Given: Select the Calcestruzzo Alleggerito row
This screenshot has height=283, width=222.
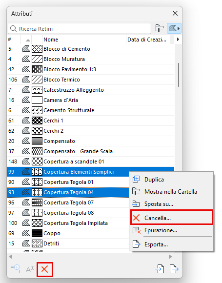Looking at the screenshot, I should point(90,90).
